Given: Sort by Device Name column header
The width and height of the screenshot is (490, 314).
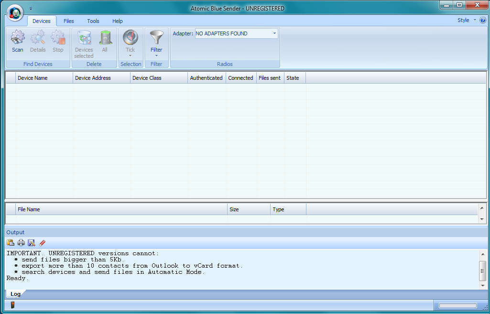Looking at the screenshot, I should point(44,78).
